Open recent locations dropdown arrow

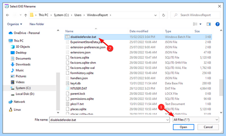[21, 15]
